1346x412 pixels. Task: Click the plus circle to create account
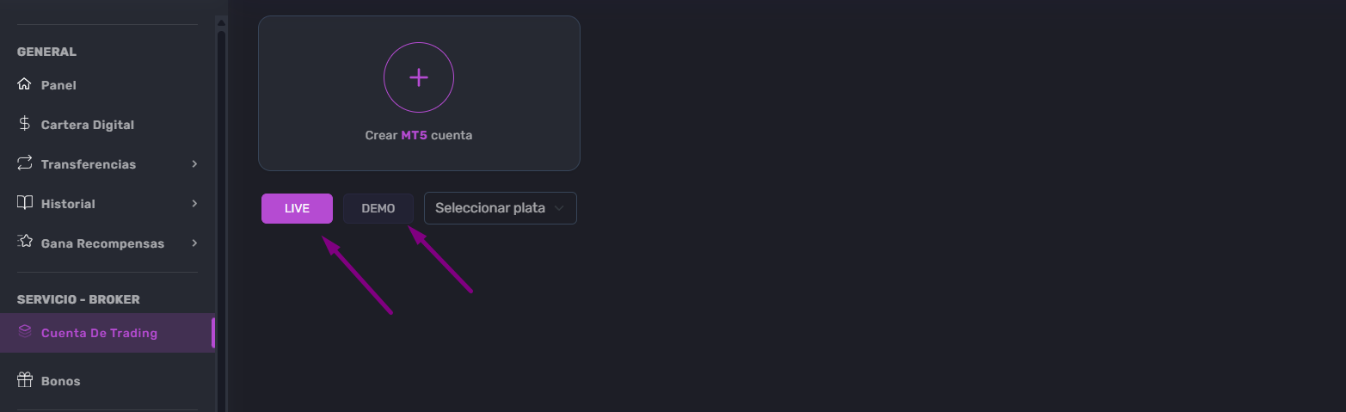pyautogui.click(x=419, y=77)
